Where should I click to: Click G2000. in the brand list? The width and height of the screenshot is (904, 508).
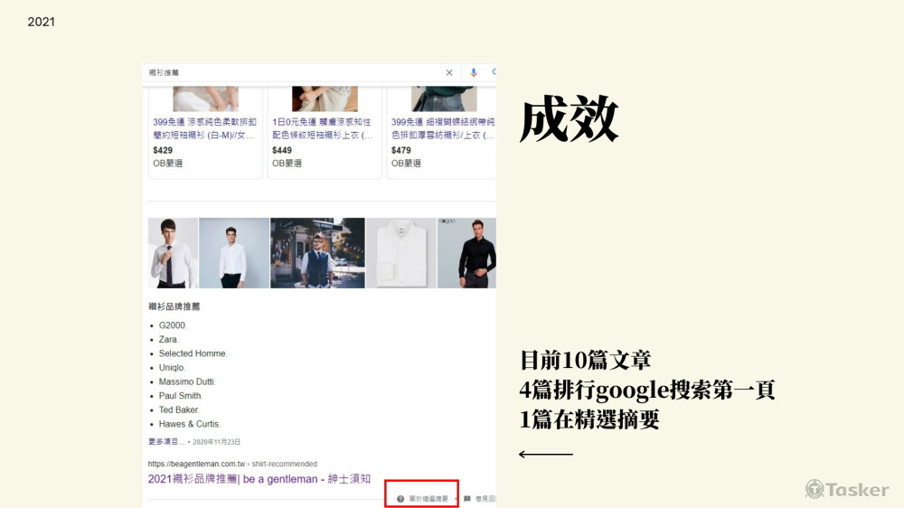pos(173,325)
